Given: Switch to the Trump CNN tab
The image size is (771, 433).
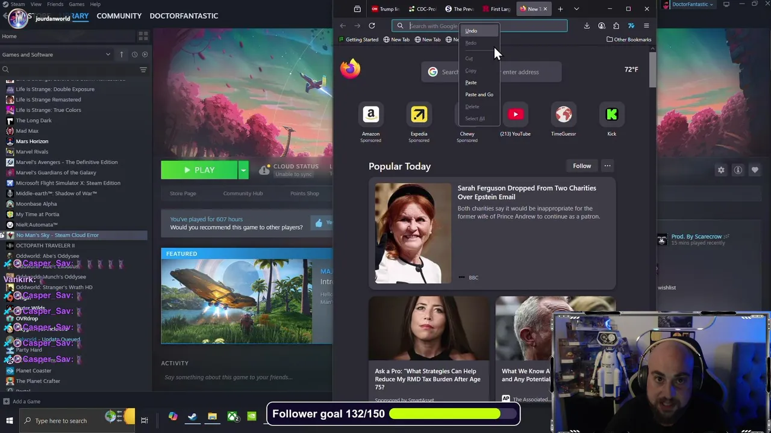Looking at the screenshot, I should [385, 9].
